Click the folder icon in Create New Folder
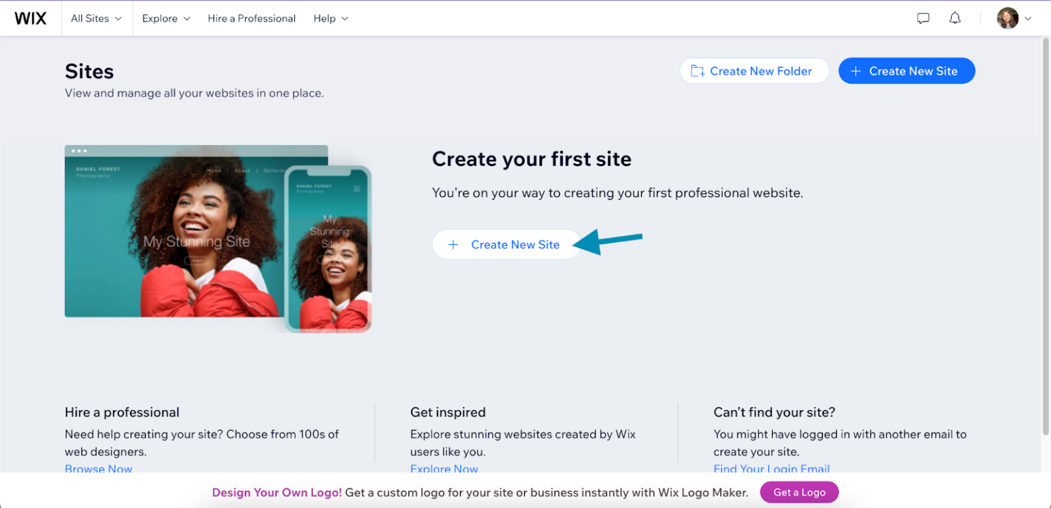 [698, 70]
